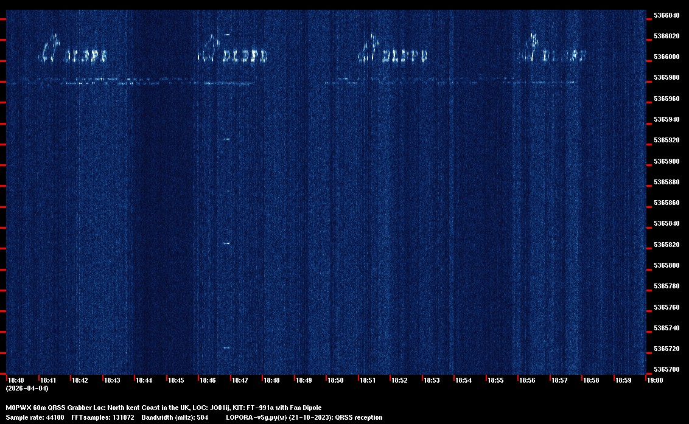Click the 18:57 time axis label

coord(559,380)
